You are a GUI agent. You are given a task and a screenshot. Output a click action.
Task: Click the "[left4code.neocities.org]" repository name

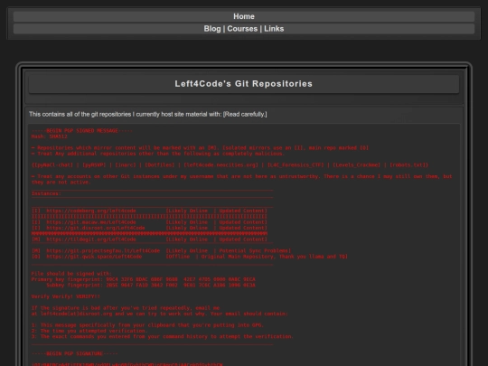coord(221,165)
